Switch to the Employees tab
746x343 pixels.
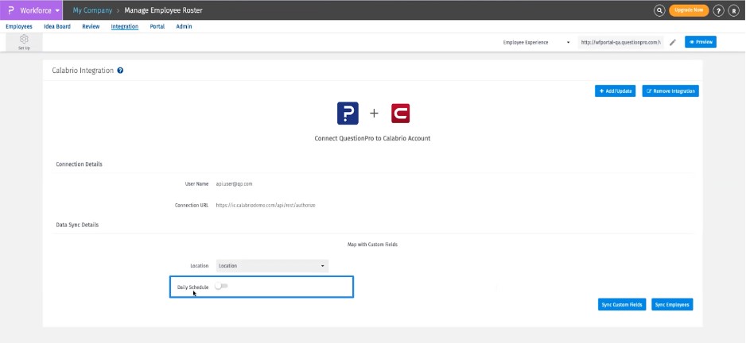19,26
